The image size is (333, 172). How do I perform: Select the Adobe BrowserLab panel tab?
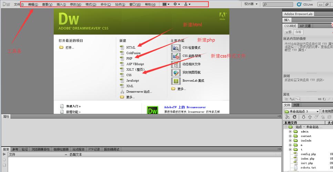click(x=298, y=14)
